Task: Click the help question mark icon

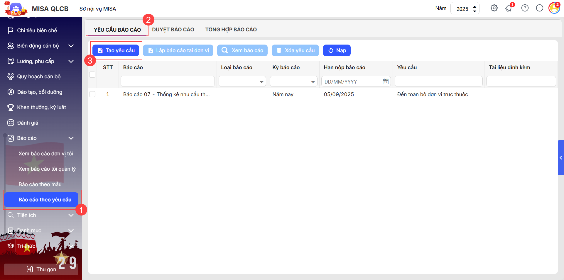Action: (525, 8)
